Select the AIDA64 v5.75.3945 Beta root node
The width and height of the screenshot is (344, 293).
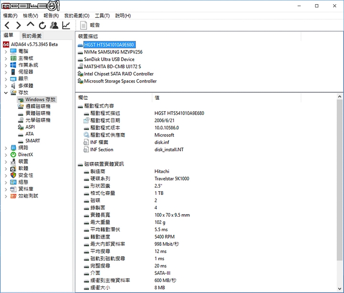pyautogui.click(x=30, y=44)
